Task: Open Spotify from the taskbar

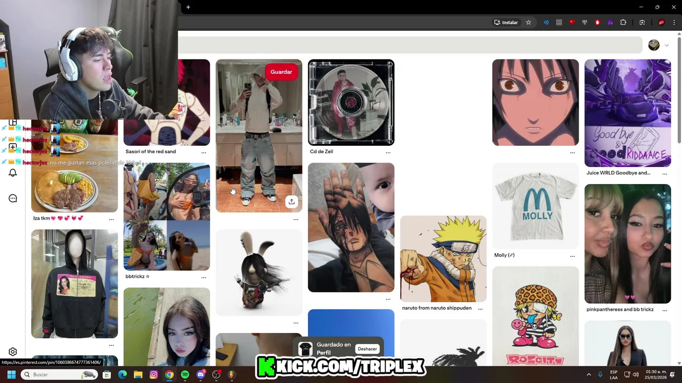Action: [185, 374]
